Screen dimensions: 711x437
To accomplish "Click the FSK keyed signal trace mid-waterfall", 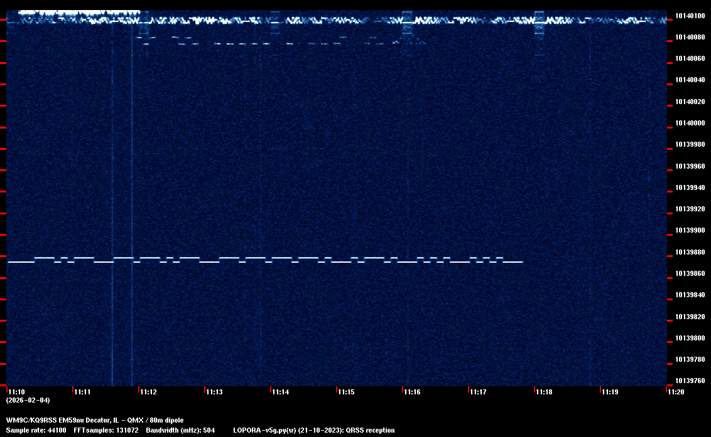I will (264, 260).
